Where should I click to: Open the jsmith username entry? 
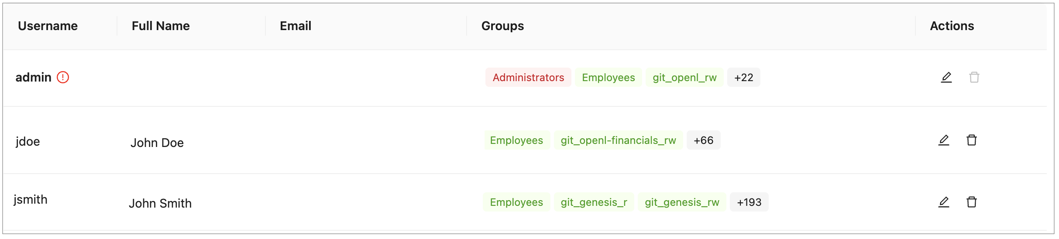coord(31,199)
